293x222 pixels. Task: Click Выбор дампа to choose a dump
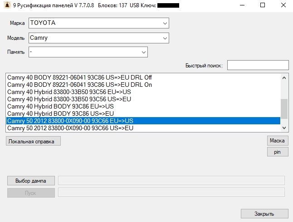tap(31, 181)
